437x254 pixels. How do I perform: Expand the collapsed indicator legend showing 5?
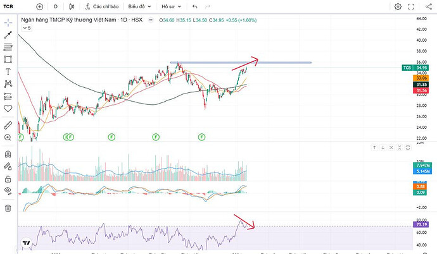(x=27, y=28)
